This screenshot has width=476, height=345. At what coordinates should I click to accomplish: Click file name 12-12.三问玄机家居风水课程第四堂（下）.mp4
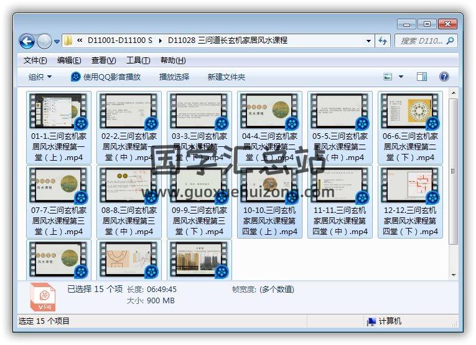pyautogui.click(x=410, y=221)
